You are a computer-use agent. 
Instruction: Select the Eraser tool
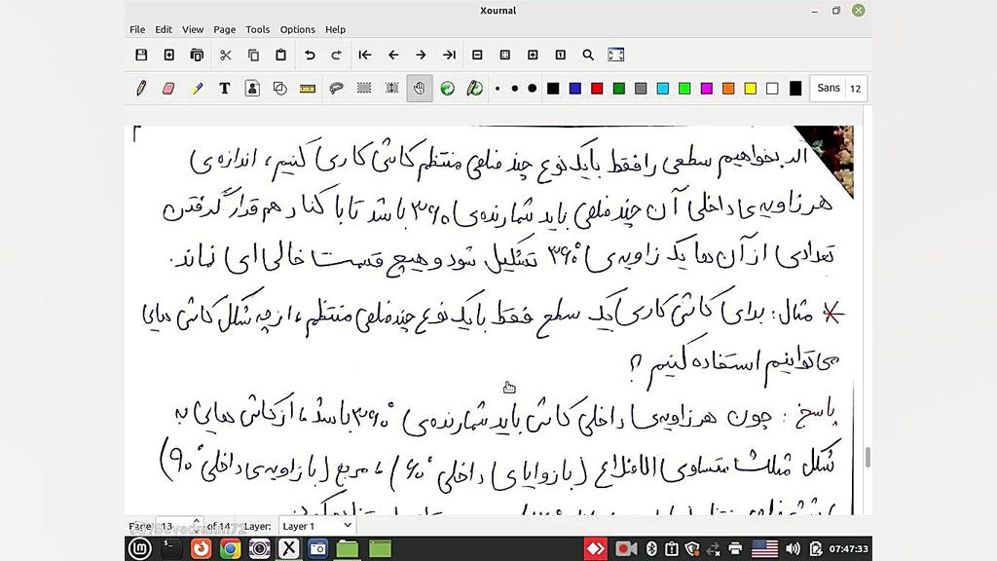tap(168, 89)
